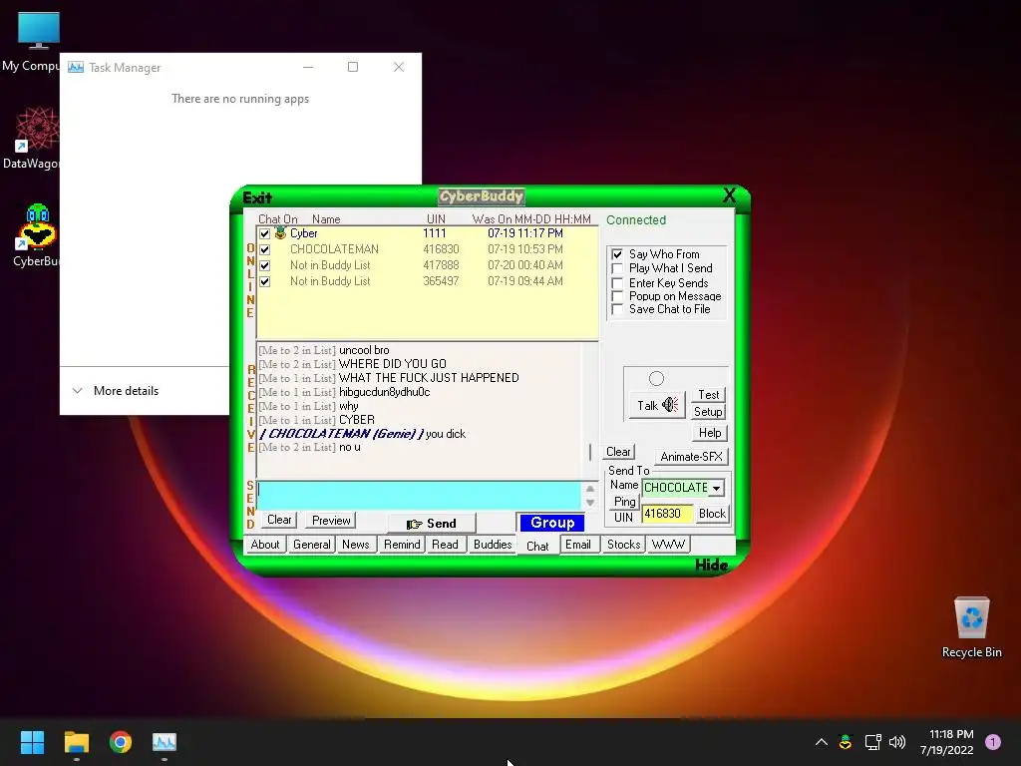1021x766 pixels.
Task: Disable Say Who From option
Action: 617,254
